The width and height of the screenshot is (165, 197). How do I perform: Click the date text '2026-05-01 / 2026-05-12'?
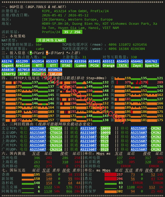pyautogui.click(x=65, y=15)
